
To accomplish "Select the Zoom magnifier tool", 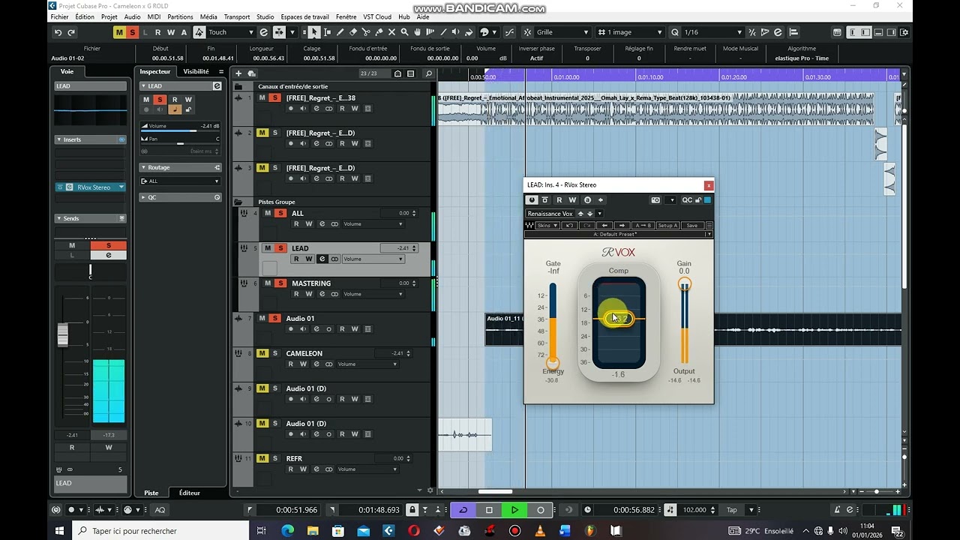I will [405, 32].
